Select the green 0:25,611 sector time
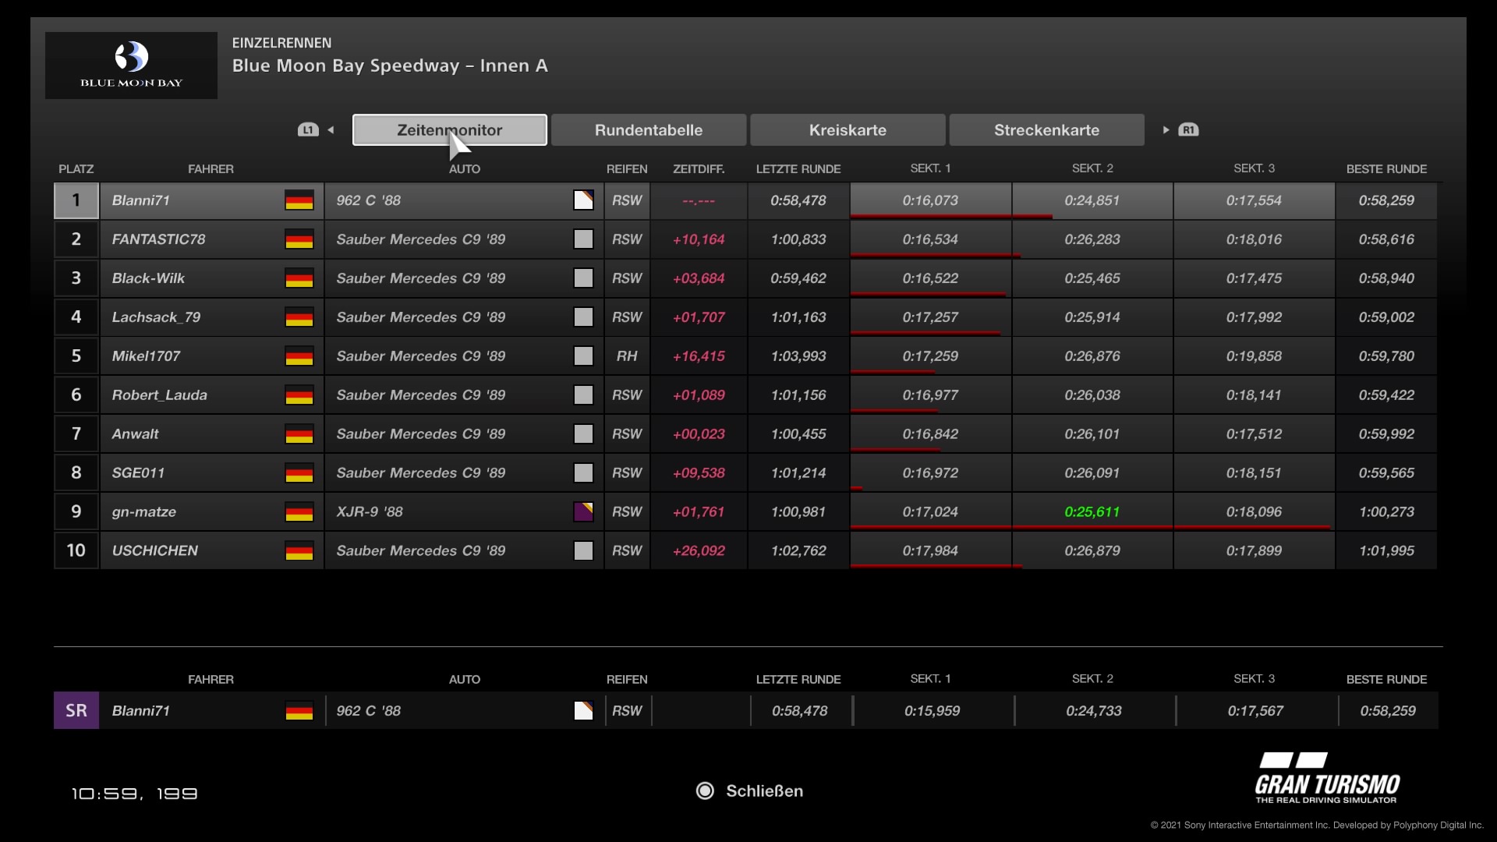This screenshot has height=842, width=1497. 1092,512
